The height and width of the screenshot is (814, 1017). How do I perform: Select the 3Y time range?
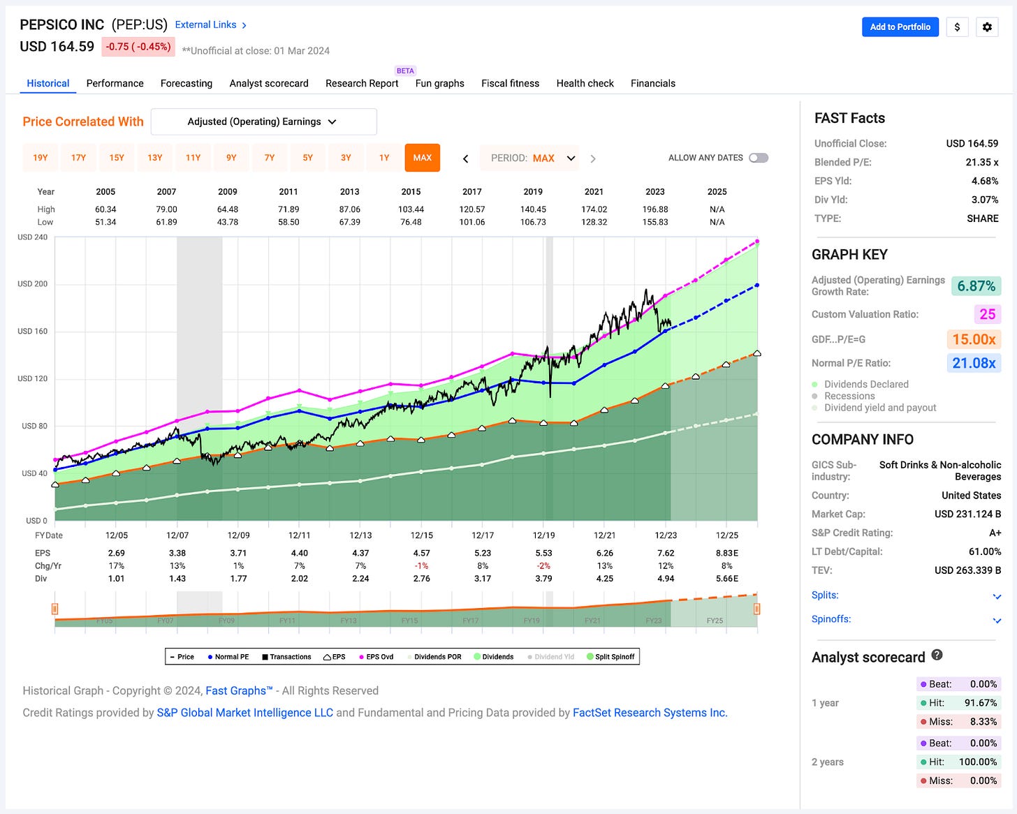point(346,158)
